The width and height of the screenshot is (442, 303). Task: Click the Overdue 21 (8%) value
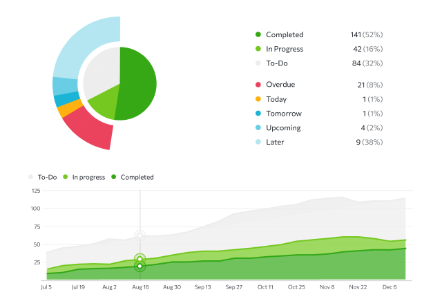click(365, 85)
